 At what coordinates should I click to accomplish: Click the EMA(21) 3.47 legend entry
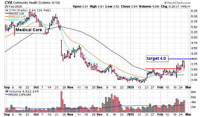[x=16, y=17]
